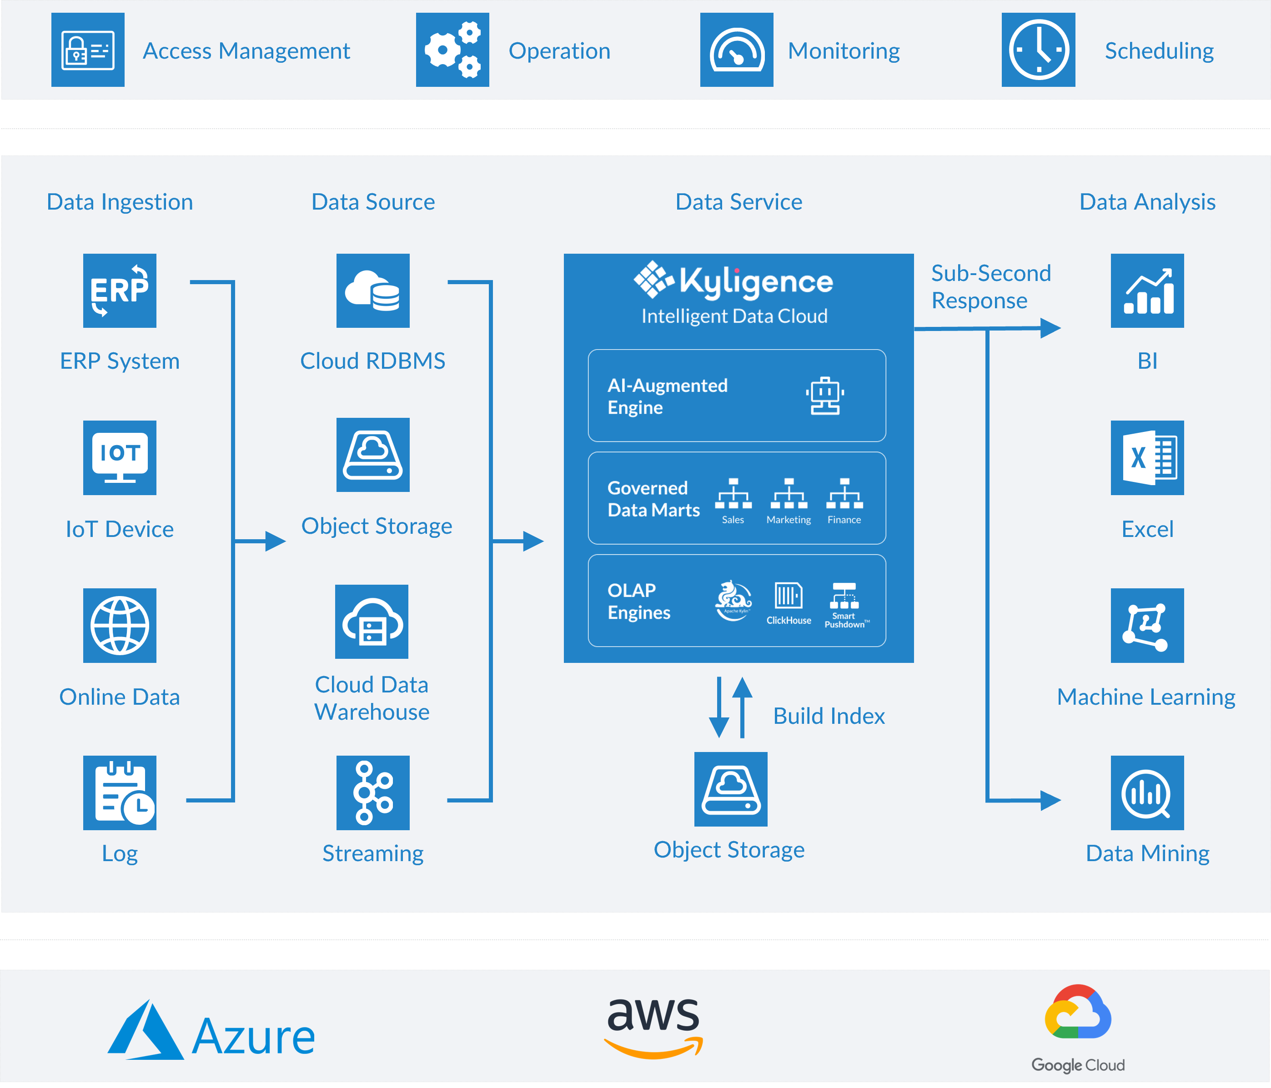
Task: Click the Smart Pushdown icon
Action: [844, 596]
